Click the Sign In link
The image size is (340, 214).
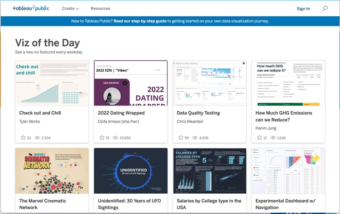pos(303,9)
